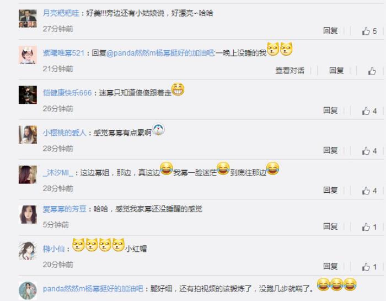Open avatar of panda然然m杨幂挺好的加油吧
Viewport: 386px width, 301px height.
pos(28,291)
